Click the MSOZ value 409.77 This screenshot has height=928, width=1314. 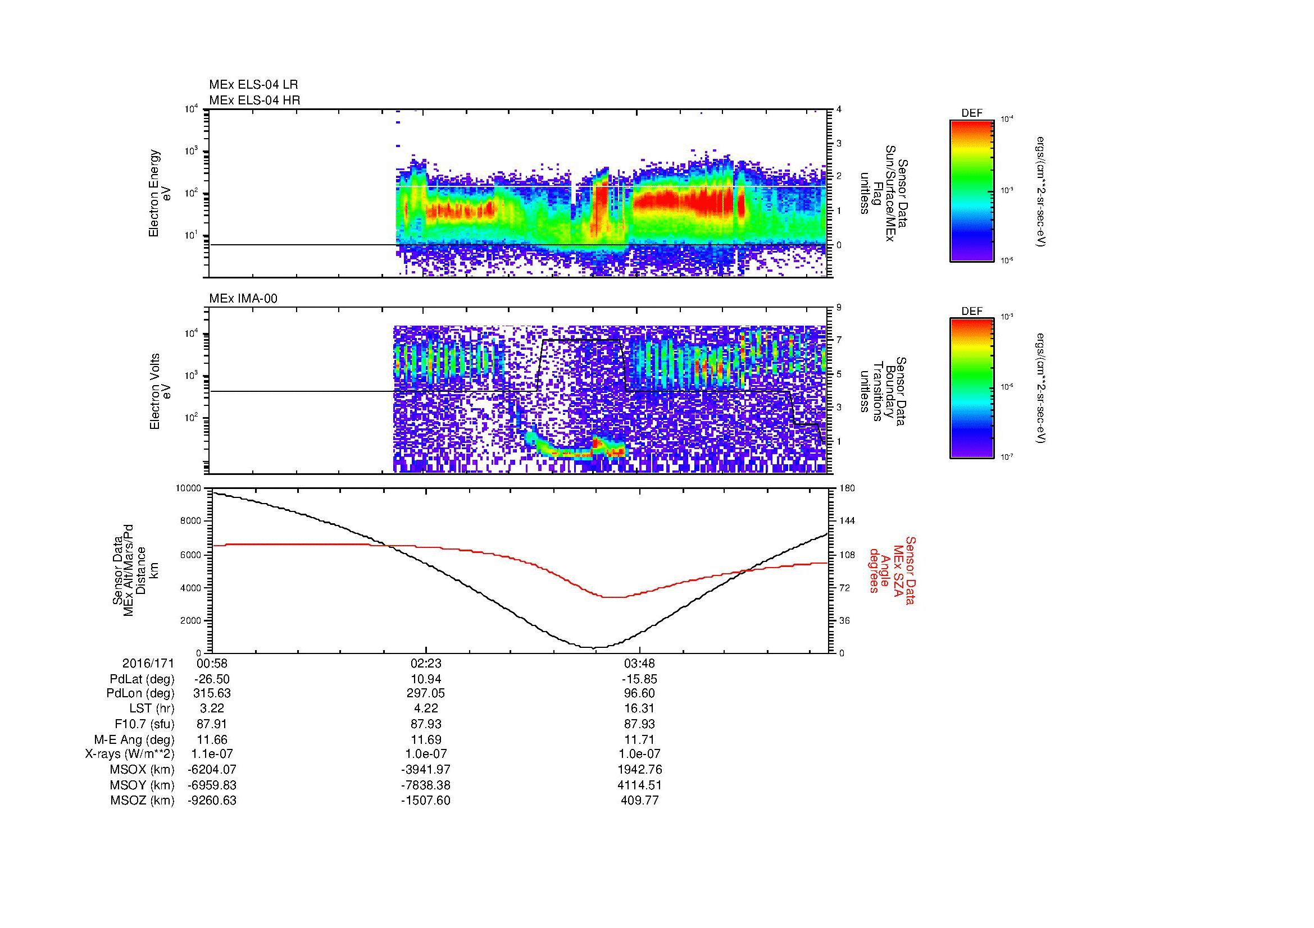point(639,801)
